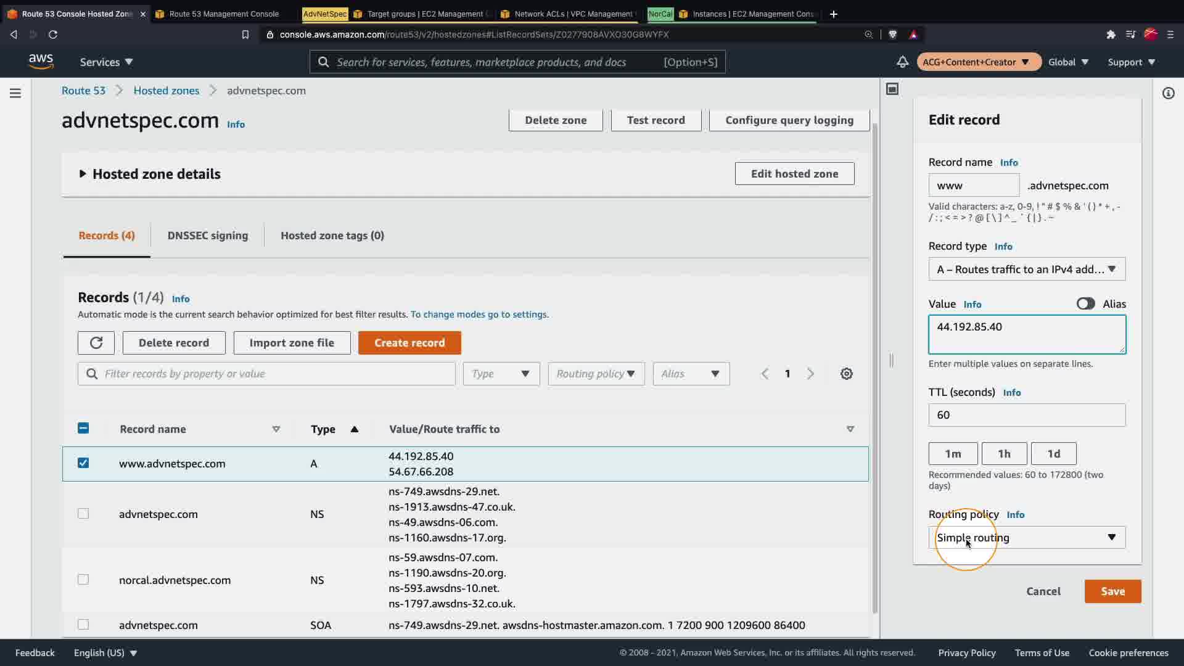Image resolution: width=1184 pixels, height=666 pixels.
Task: Open the Hosted zone tags tab
Action: 332,236
